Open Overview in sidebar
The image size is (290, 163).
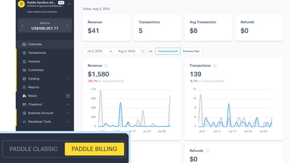45,44
